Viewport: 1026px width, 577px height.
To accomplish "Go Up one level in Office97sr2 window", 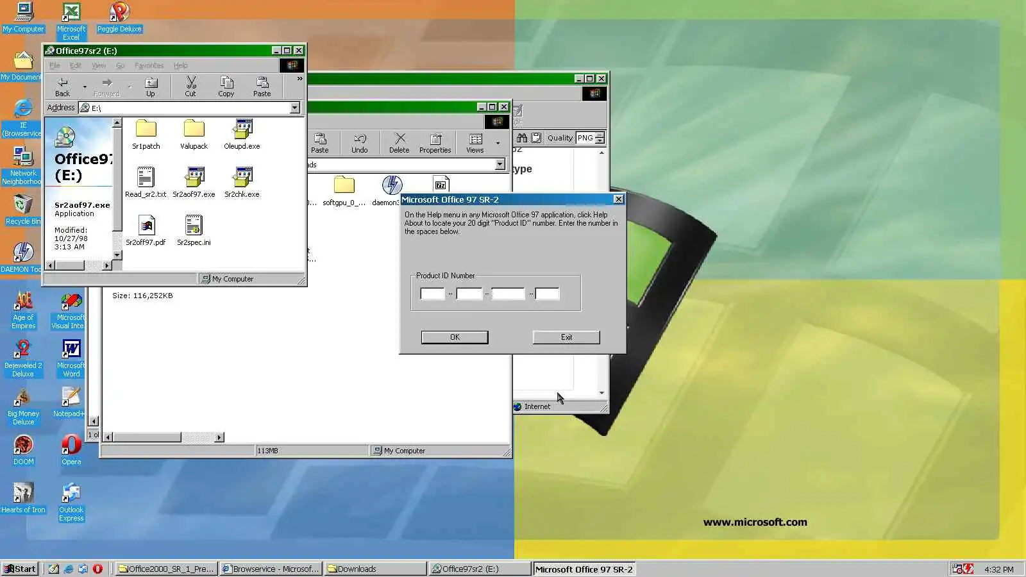I will click(150, 87).
